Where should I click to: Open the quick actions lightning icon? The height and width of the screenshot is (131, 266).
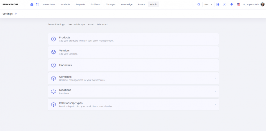[x=218, y=4]
